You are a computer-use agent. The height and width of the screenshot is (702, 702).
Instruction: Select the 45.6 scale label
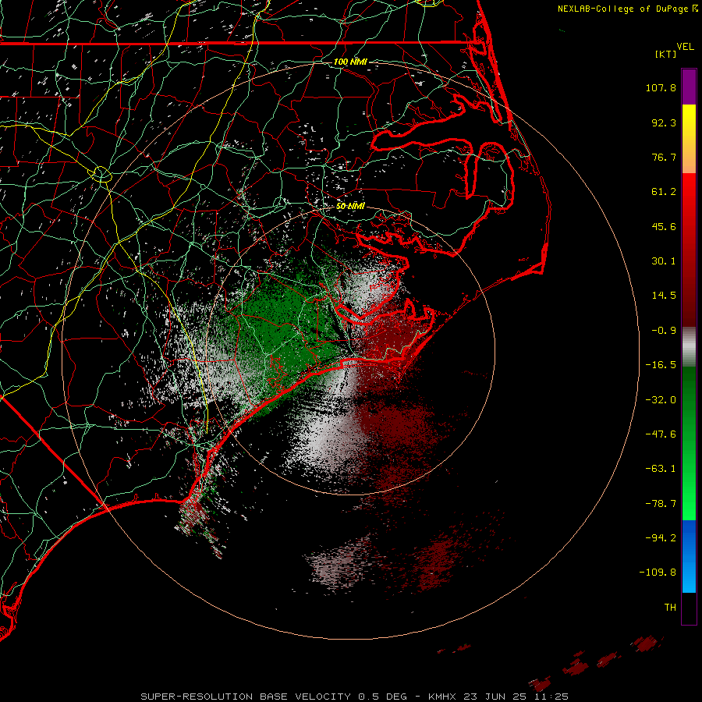tap(664, 226)
